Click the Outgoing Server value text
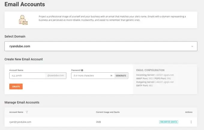 (165, 82)
